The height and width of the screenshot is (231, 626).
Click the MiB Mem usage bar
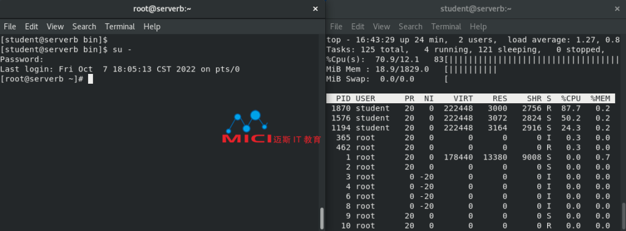click(x=471, y=70)
